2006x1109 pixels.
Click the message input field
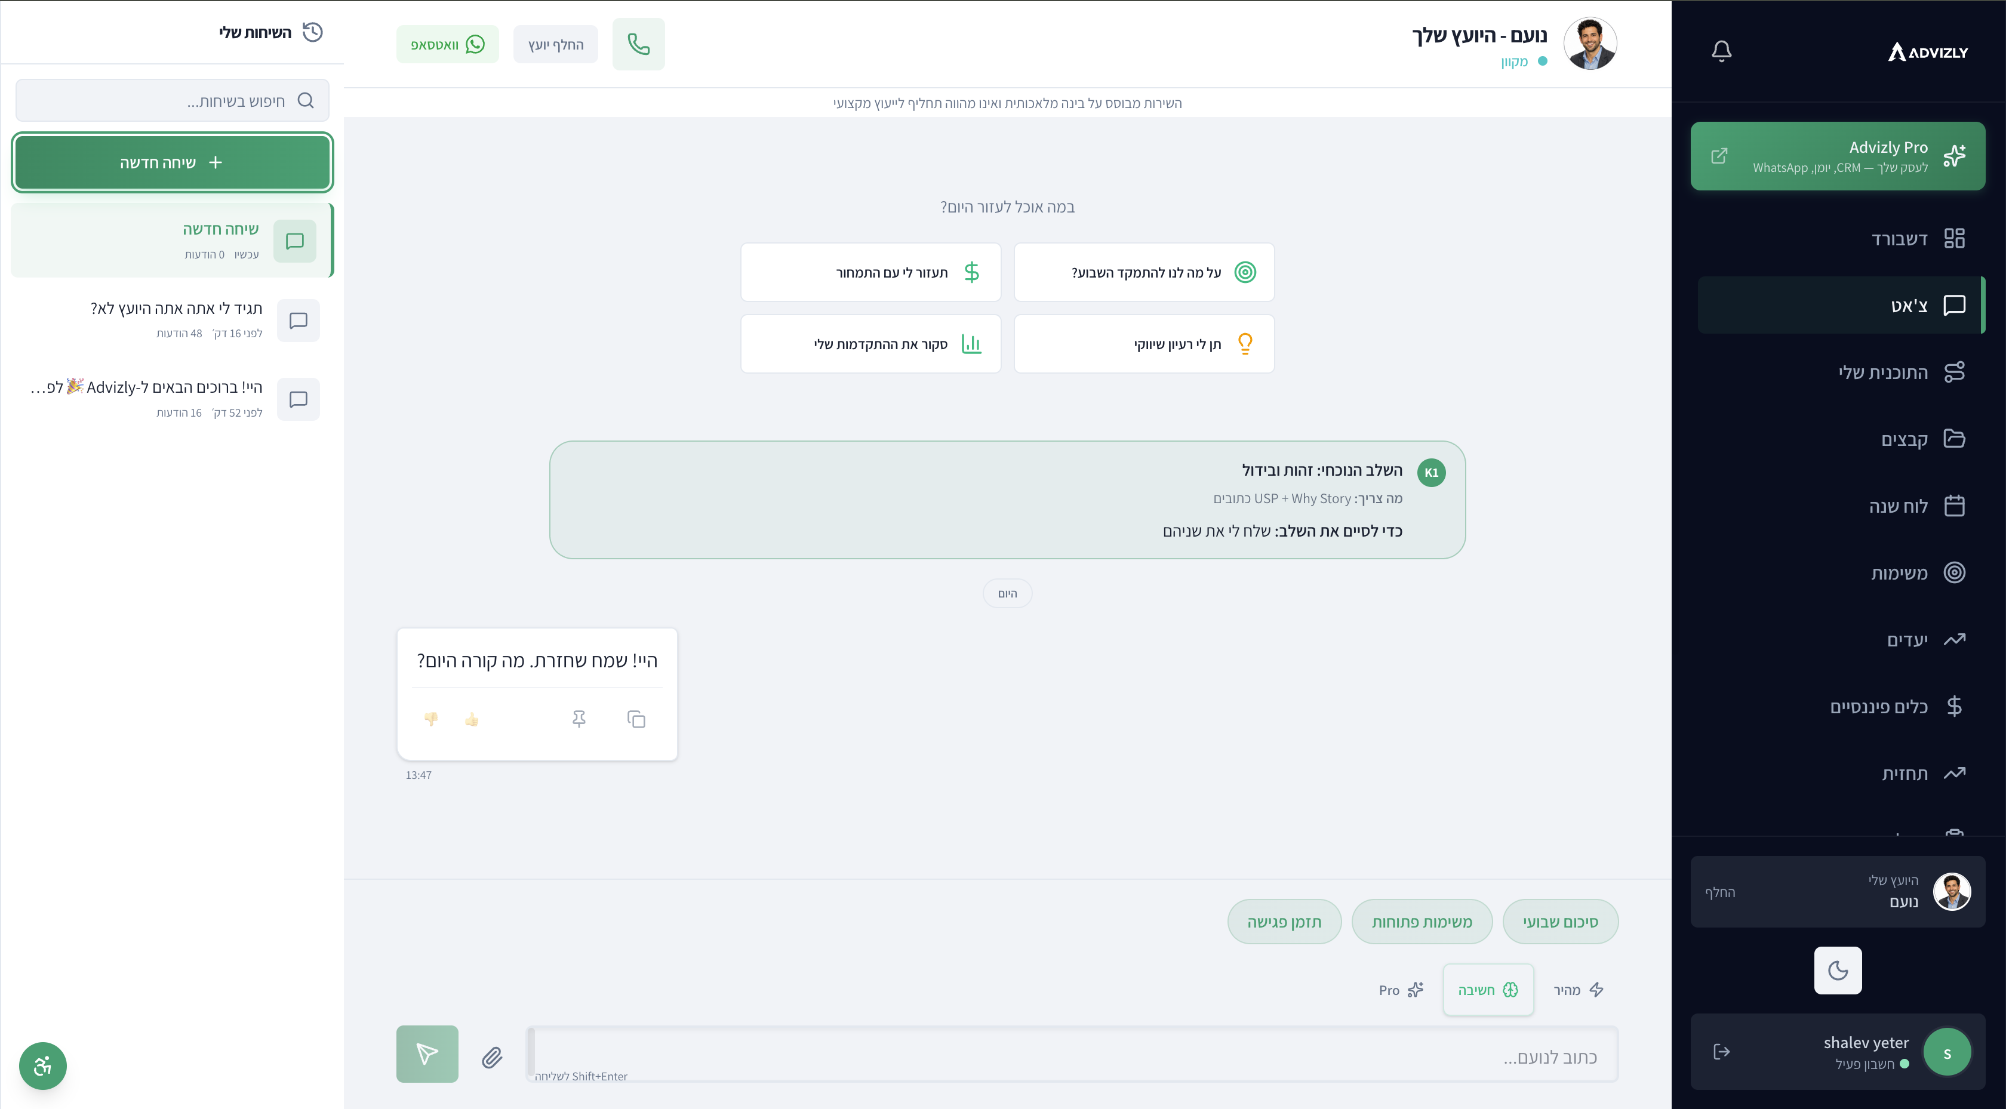tap(1072, 1055)
